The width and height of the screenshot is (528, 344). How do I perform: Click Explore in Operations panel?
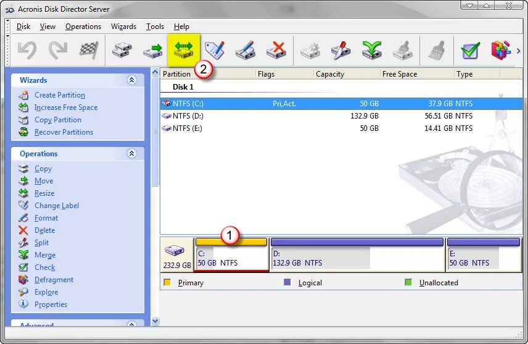(x=46, y=292)
